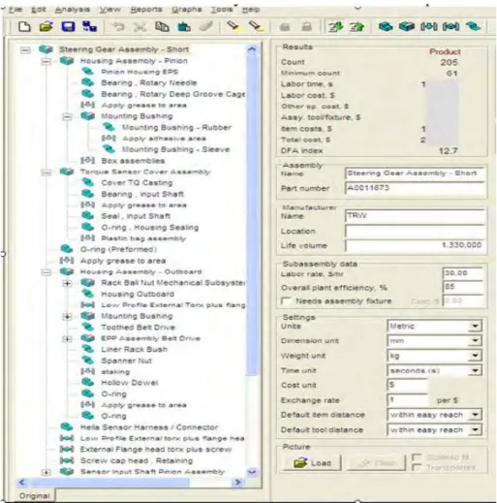This screenshot has width=497, height=503.
Task: Click the Steering Gear Assembly root icon
Action: [x=46, y=49]
